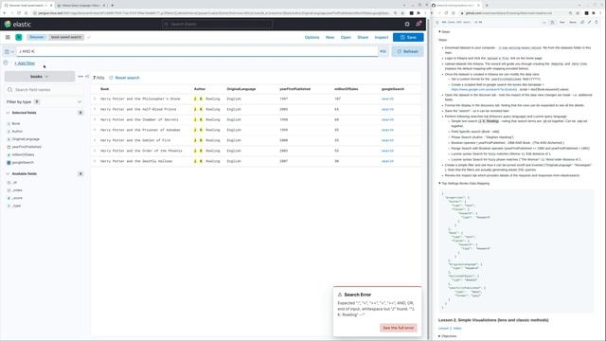
Task: Open the Options menu in Discover
Action: tap(312, 37)
